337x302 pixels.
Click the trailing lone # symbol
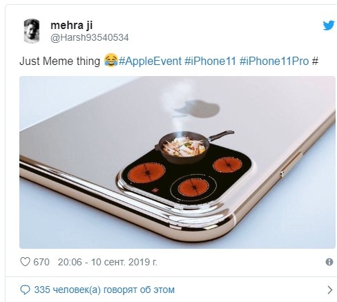[x=315, y=62]
